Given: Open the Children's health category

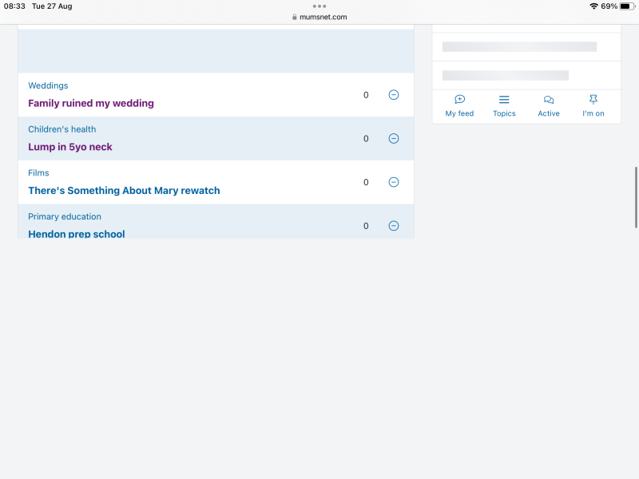Looking at the screenshot, I should (x=62, y=129).
